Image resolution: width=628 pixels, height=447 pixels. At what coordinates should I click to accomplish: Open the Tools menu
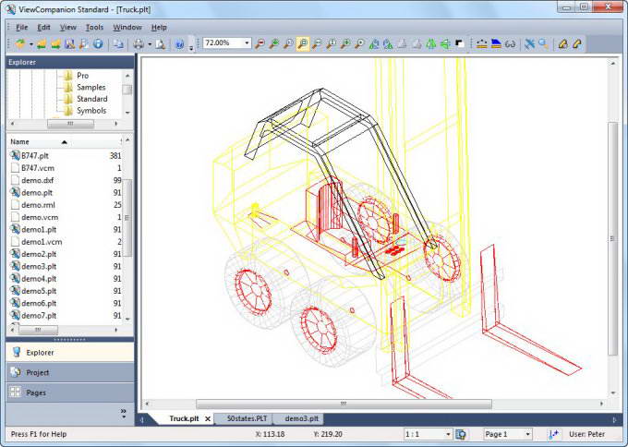[x=94, y=28]
